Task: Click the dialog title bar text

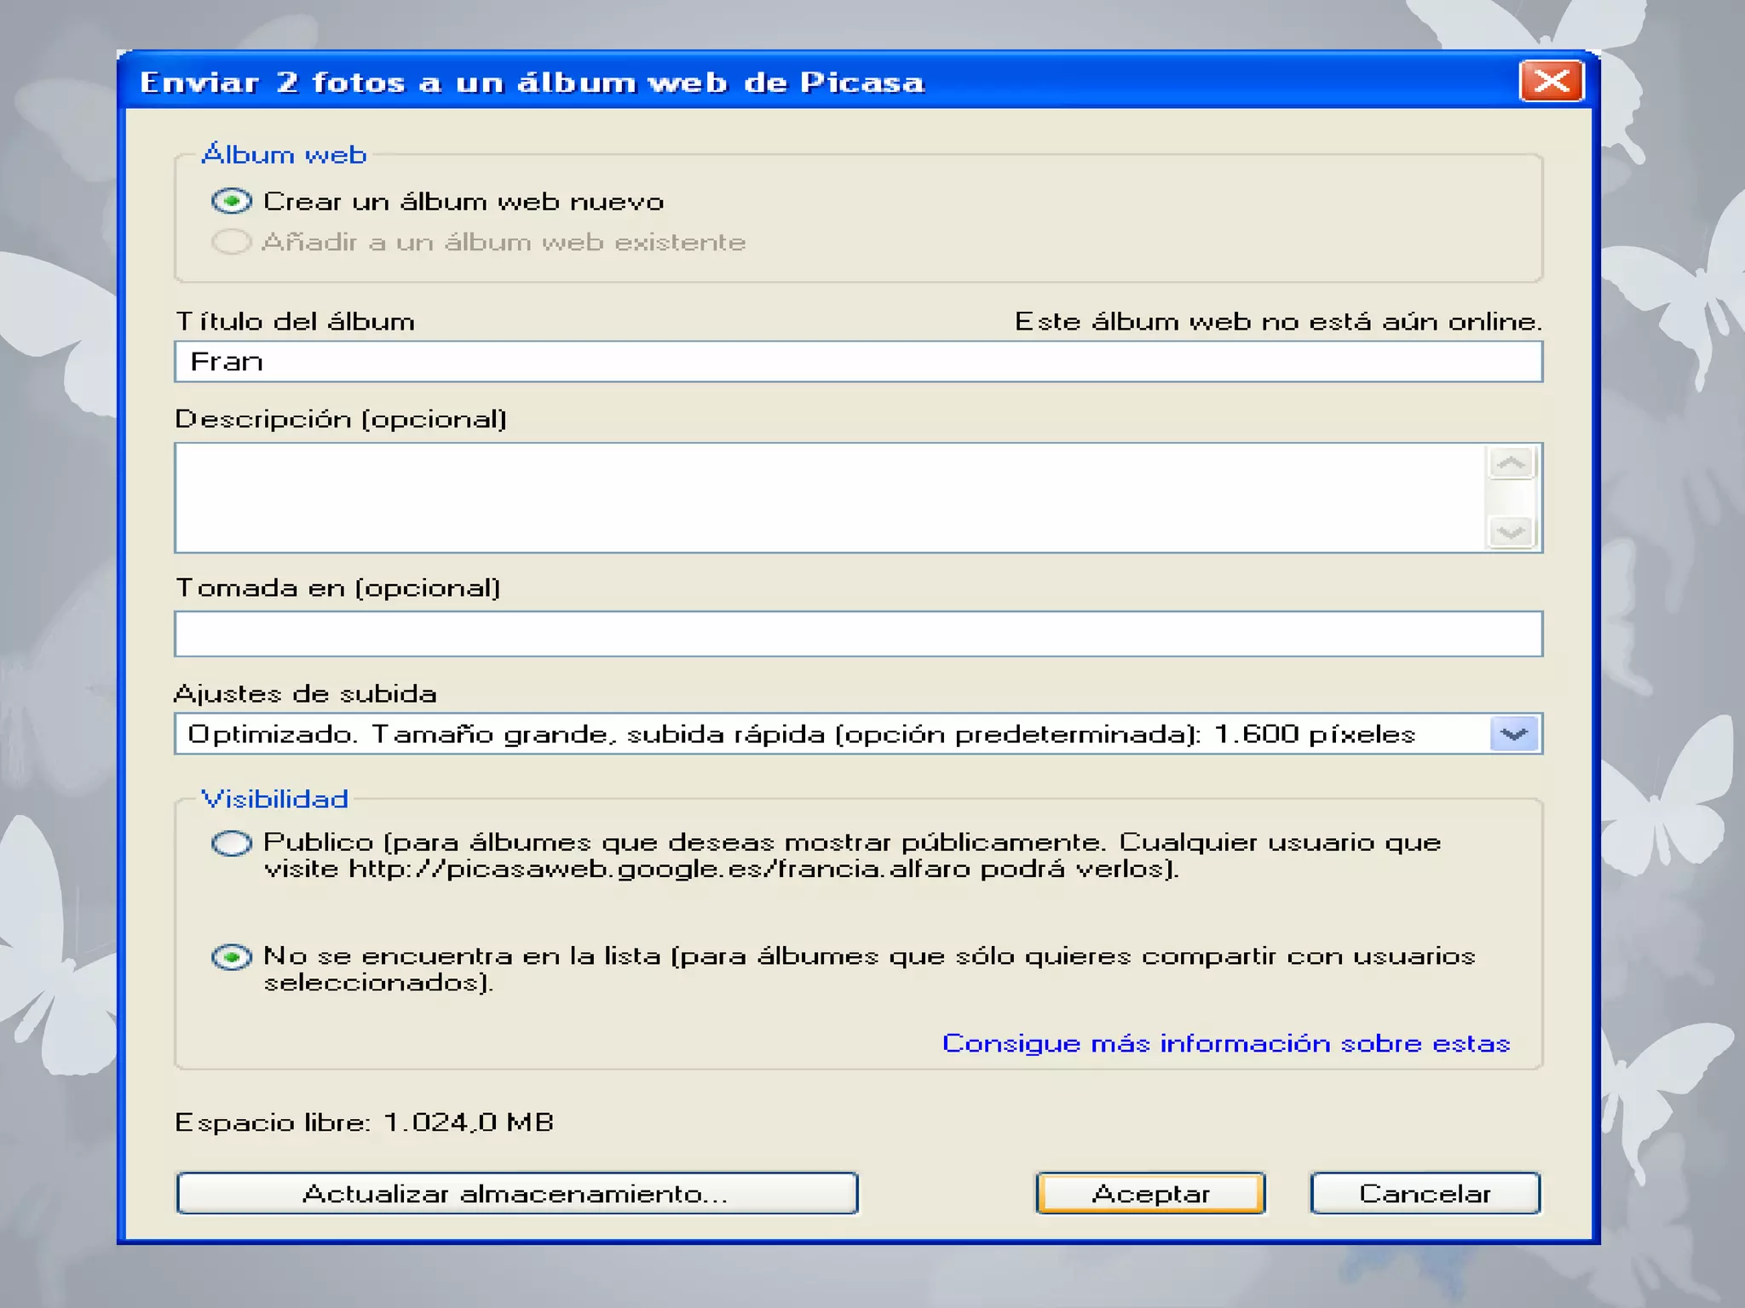Action: [x=532, y=83]
